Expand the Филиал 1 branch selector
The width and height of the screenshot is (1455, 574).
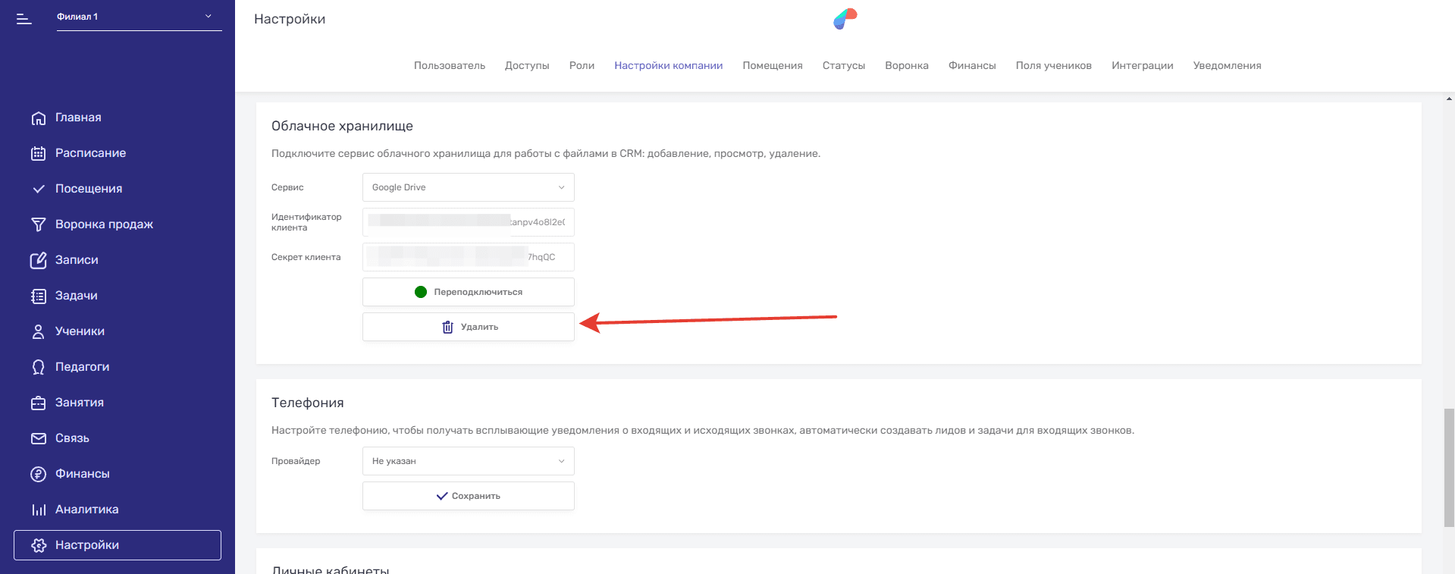139,17
